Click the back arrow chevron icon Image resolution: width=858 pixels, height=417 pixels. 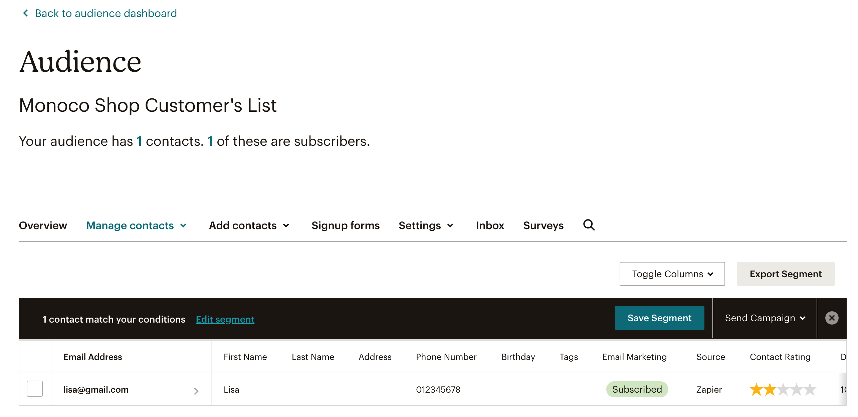[x=25, y=13]
